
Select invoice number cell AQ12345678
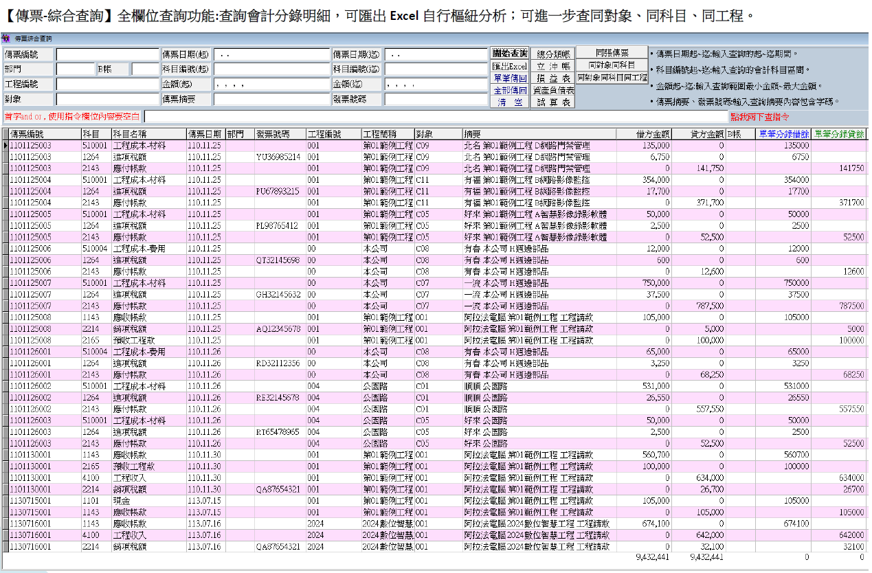(x=280, y=329)
